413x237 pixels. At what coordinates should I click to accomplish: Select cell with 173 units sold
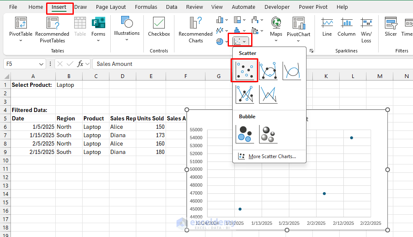[x=151, y=135]
